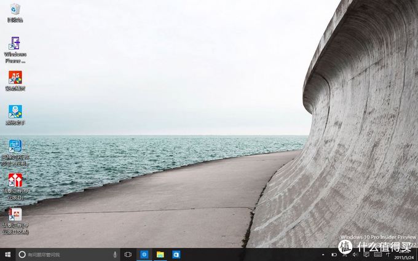This screenshot has width=418, height=261.
Task: Click the Cortana circle icon
Action: pos(22,255)
